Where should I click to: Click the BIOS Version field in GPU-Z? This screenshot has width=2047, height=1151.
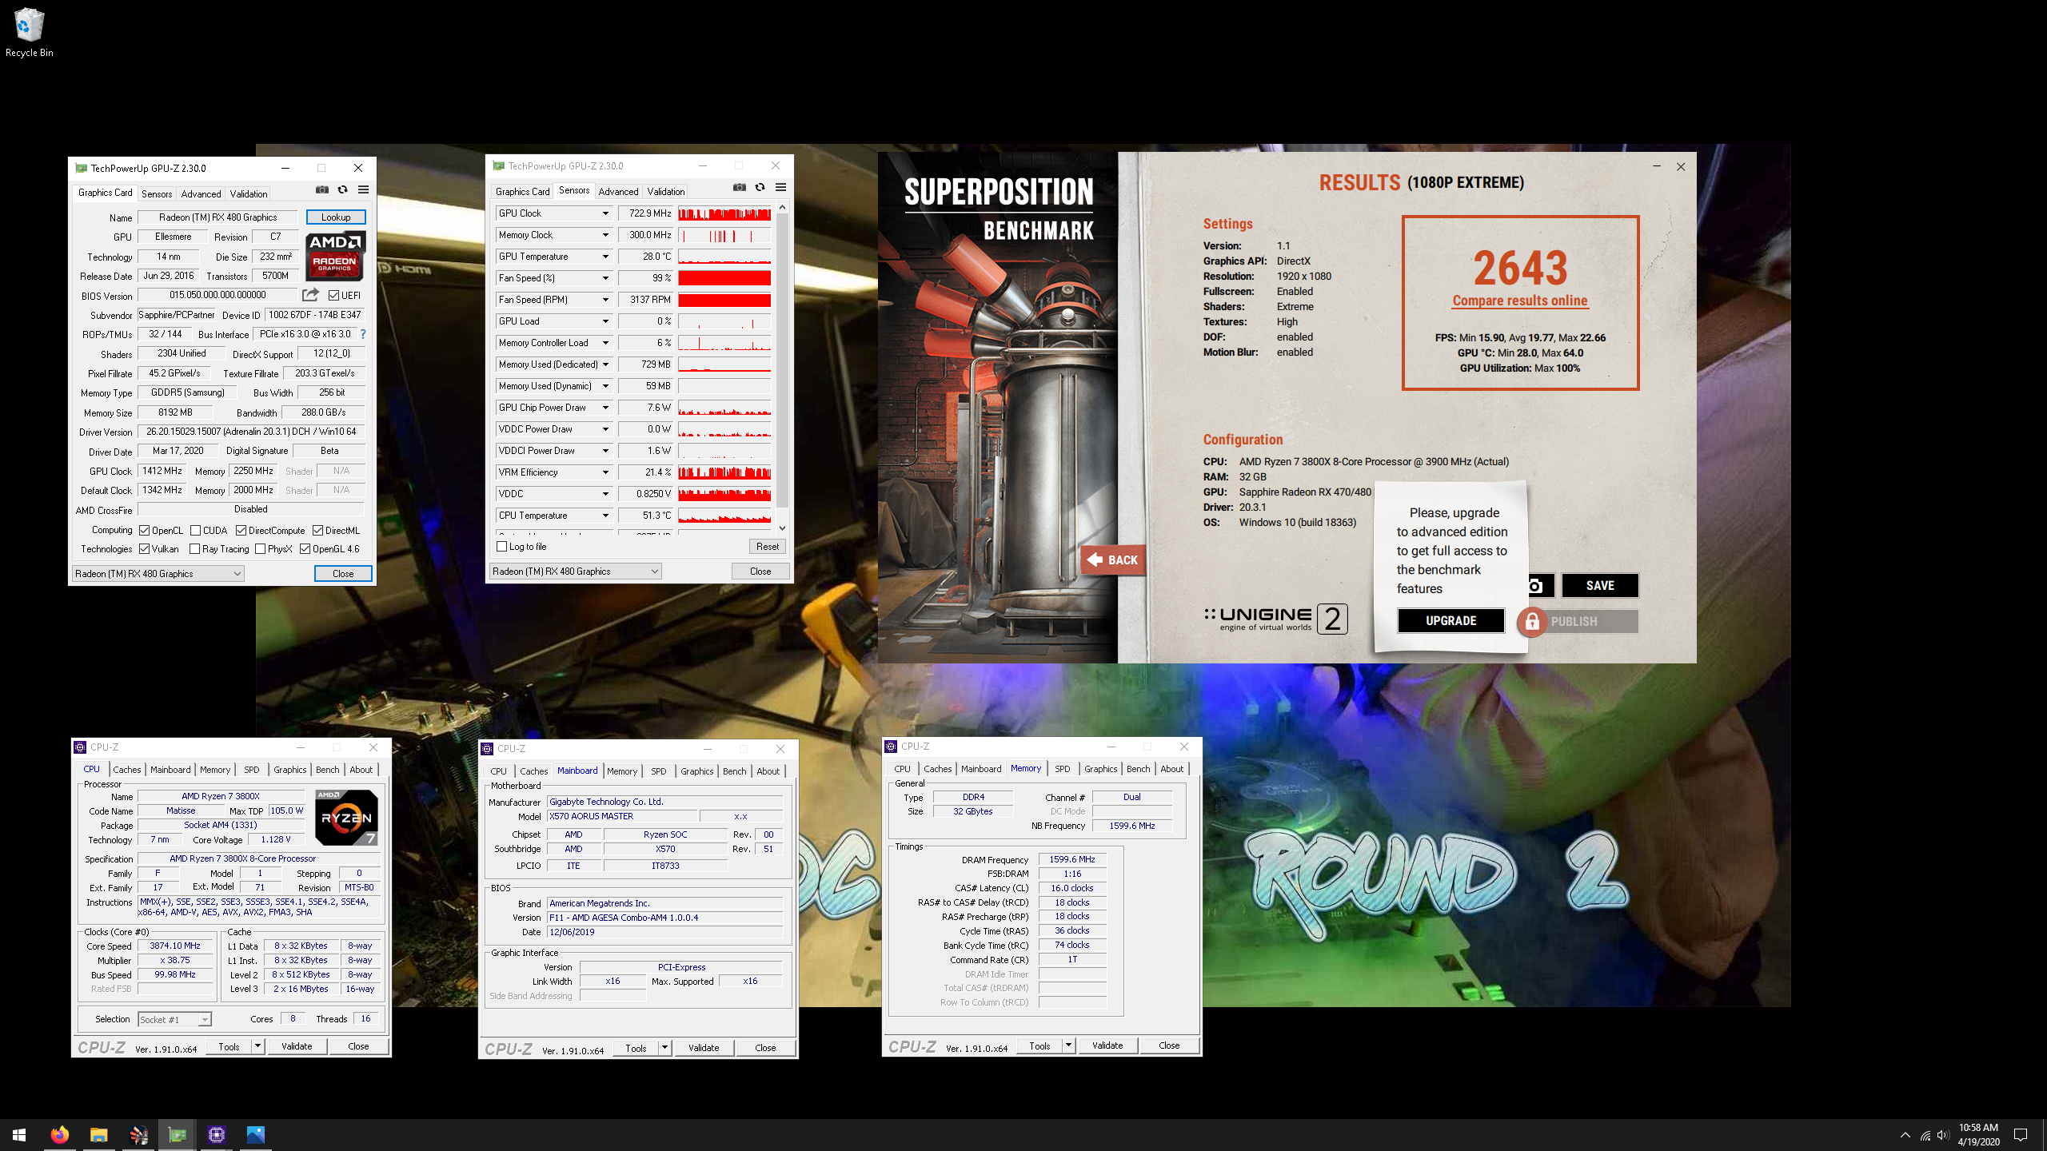[x=217, y=295]
